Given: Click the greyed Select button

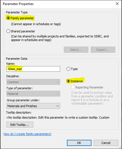Looking at the screenshot, I should (76, 50).
